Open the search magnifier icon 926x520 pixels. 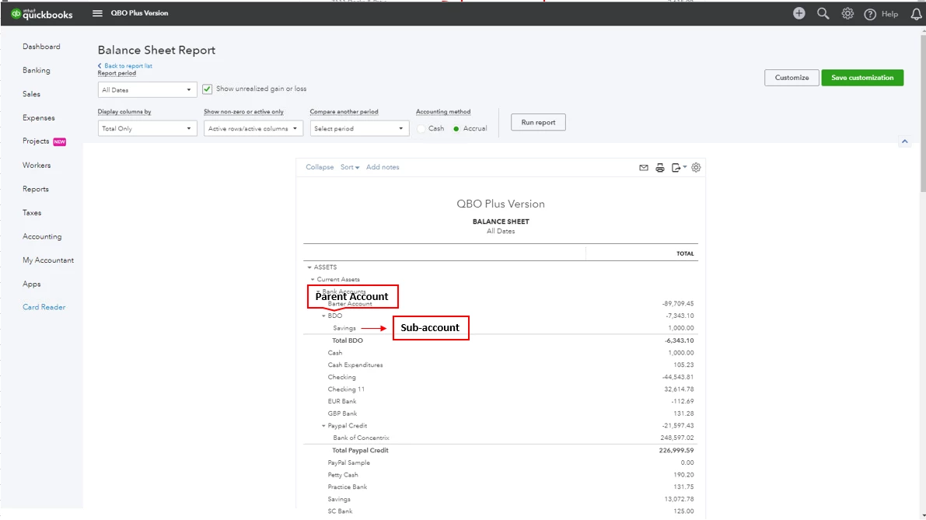click(823, 13)
